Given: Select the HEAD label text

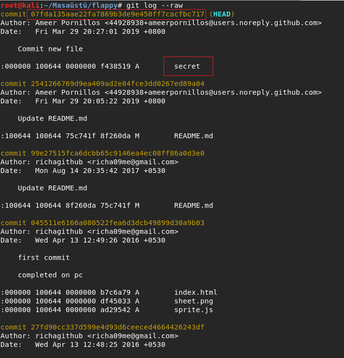Looking at the screenshot, I should (x=221, y=14).
